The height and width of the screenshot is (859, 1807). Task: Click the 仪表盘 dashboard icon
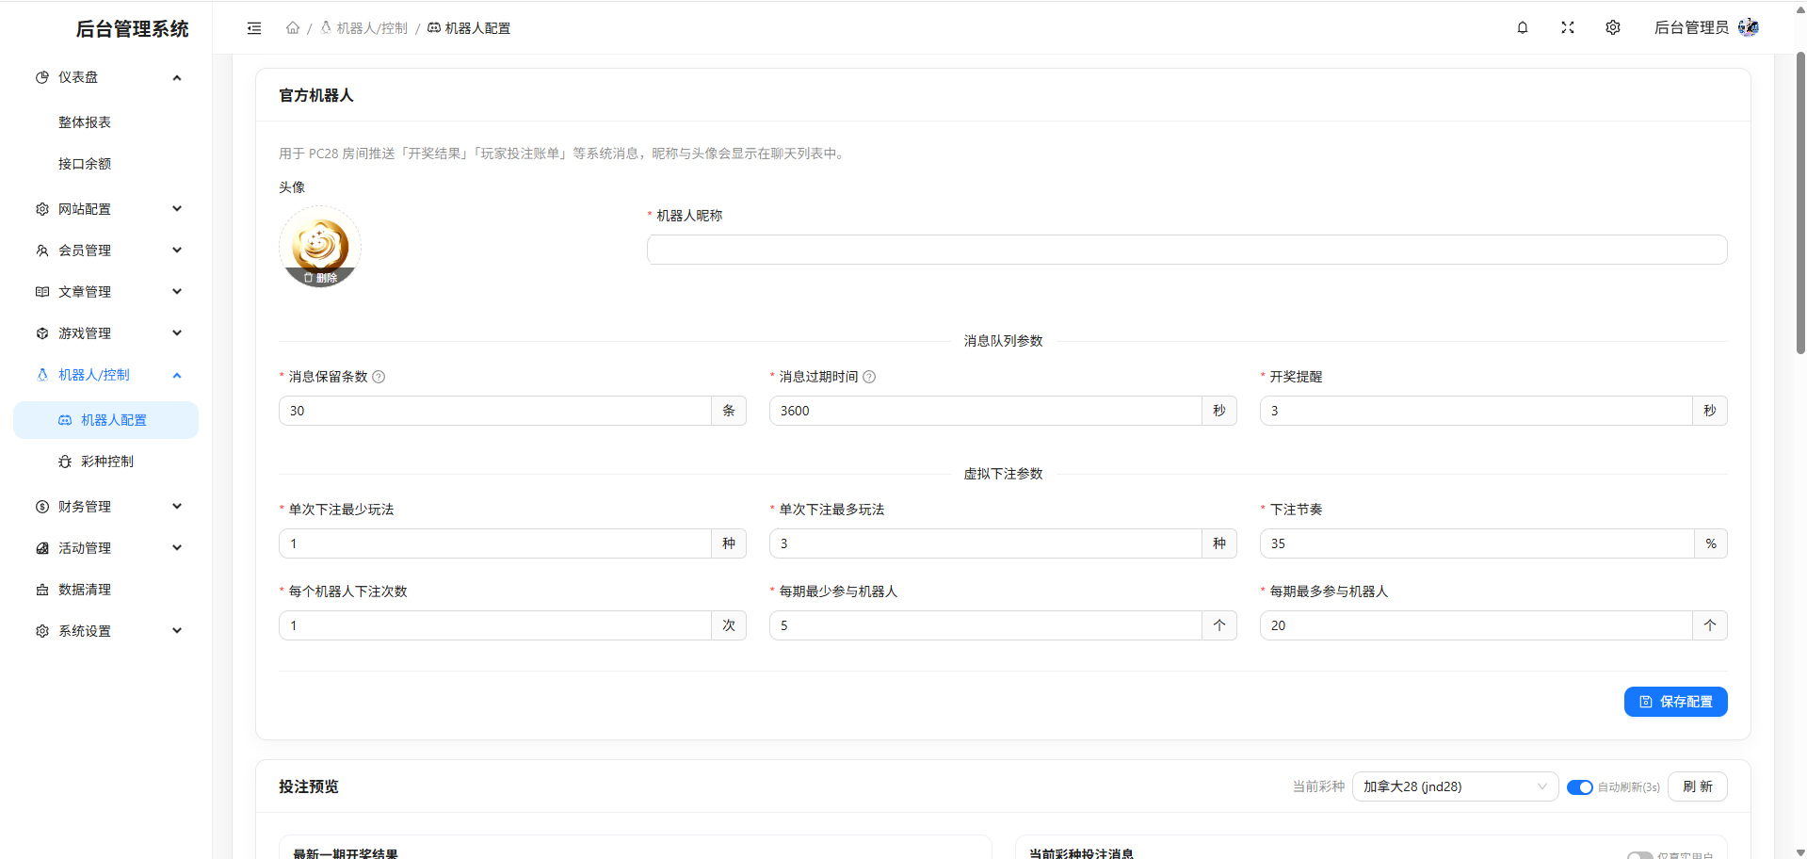pos(42,77)
